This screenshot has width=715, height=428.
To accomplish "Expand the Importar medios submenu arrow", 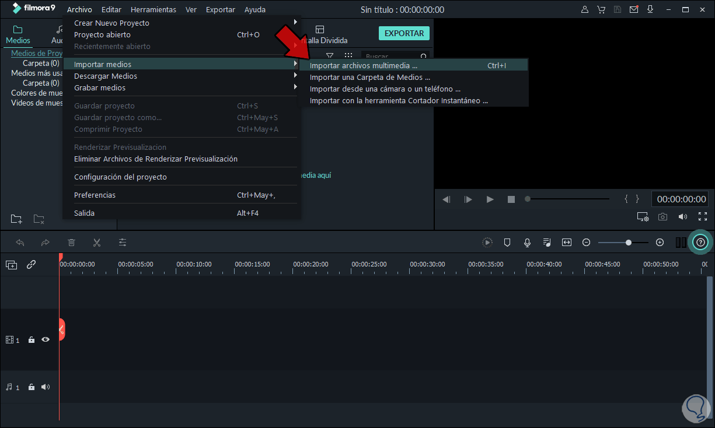I will pos(296,64).
